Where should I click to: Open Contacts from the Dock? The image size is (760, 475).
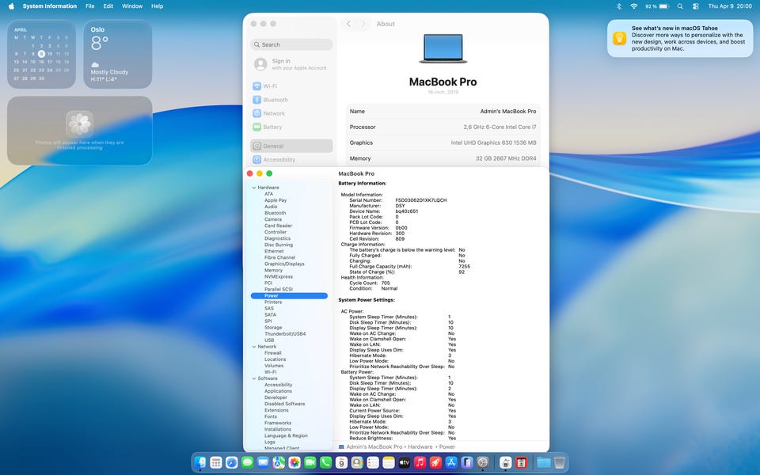pos(357,462)
